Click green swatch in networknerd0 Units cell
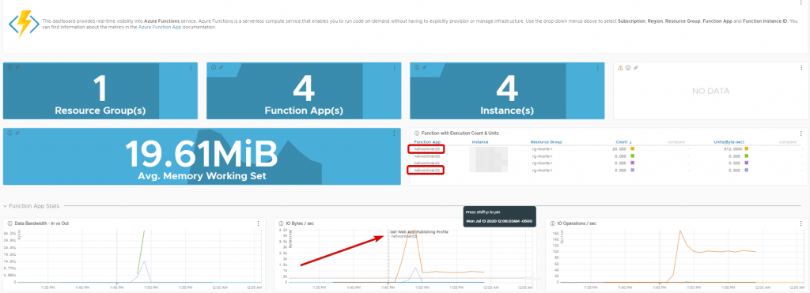Viewport: 810px width, 293px height. pos(746,156)
